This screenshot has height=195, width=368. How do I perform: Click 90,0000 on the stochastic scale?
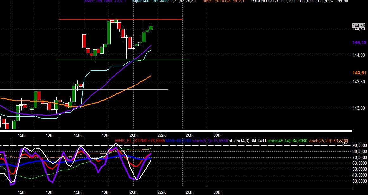[x=360, y=146]
